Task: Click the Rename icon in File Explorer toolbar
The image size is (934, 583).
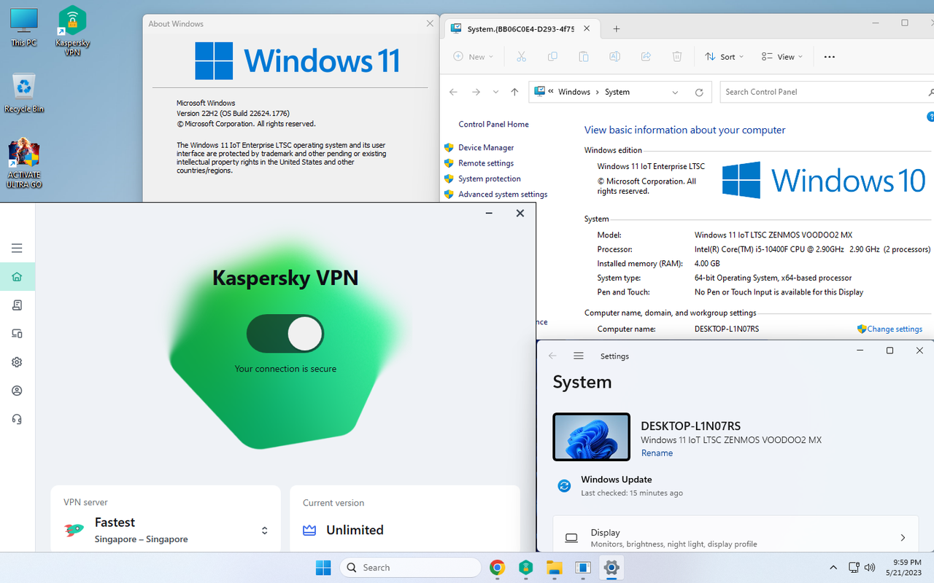Action: click(614, 56)
